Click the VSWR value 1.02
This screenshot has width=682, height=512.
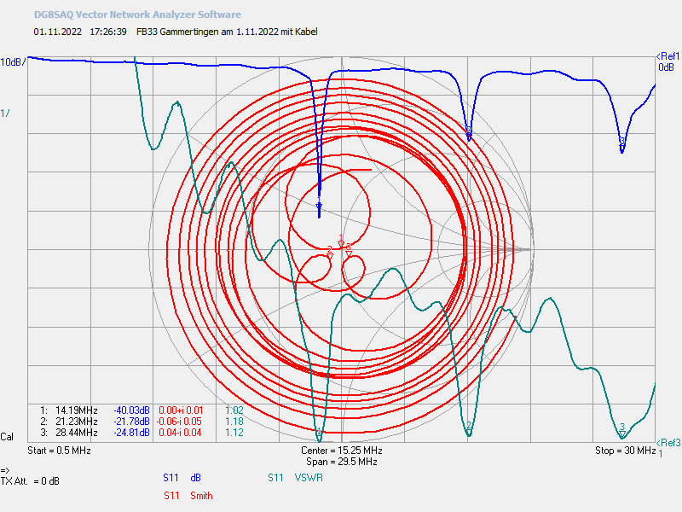coord(234,410)
